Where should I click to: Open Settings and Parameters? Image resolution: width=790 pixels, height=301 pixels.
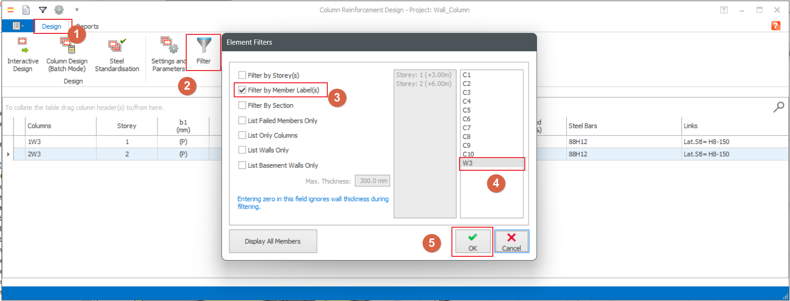[168, 55]
